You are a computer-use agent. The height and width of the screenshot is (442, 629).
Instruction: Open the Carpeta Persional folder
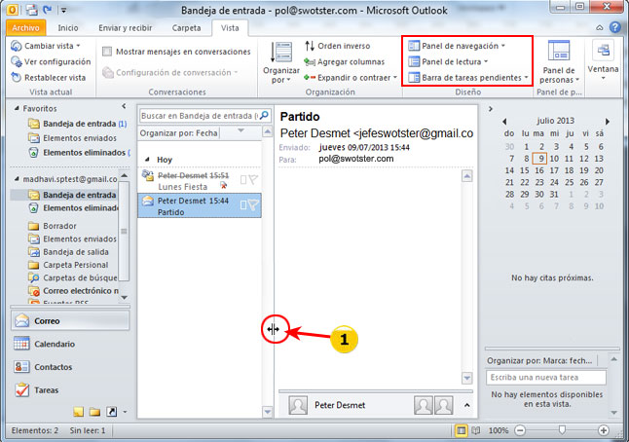68,265
